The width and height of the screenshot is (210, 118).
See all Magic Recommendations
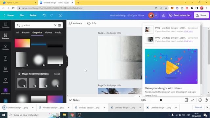click(57, 74)
